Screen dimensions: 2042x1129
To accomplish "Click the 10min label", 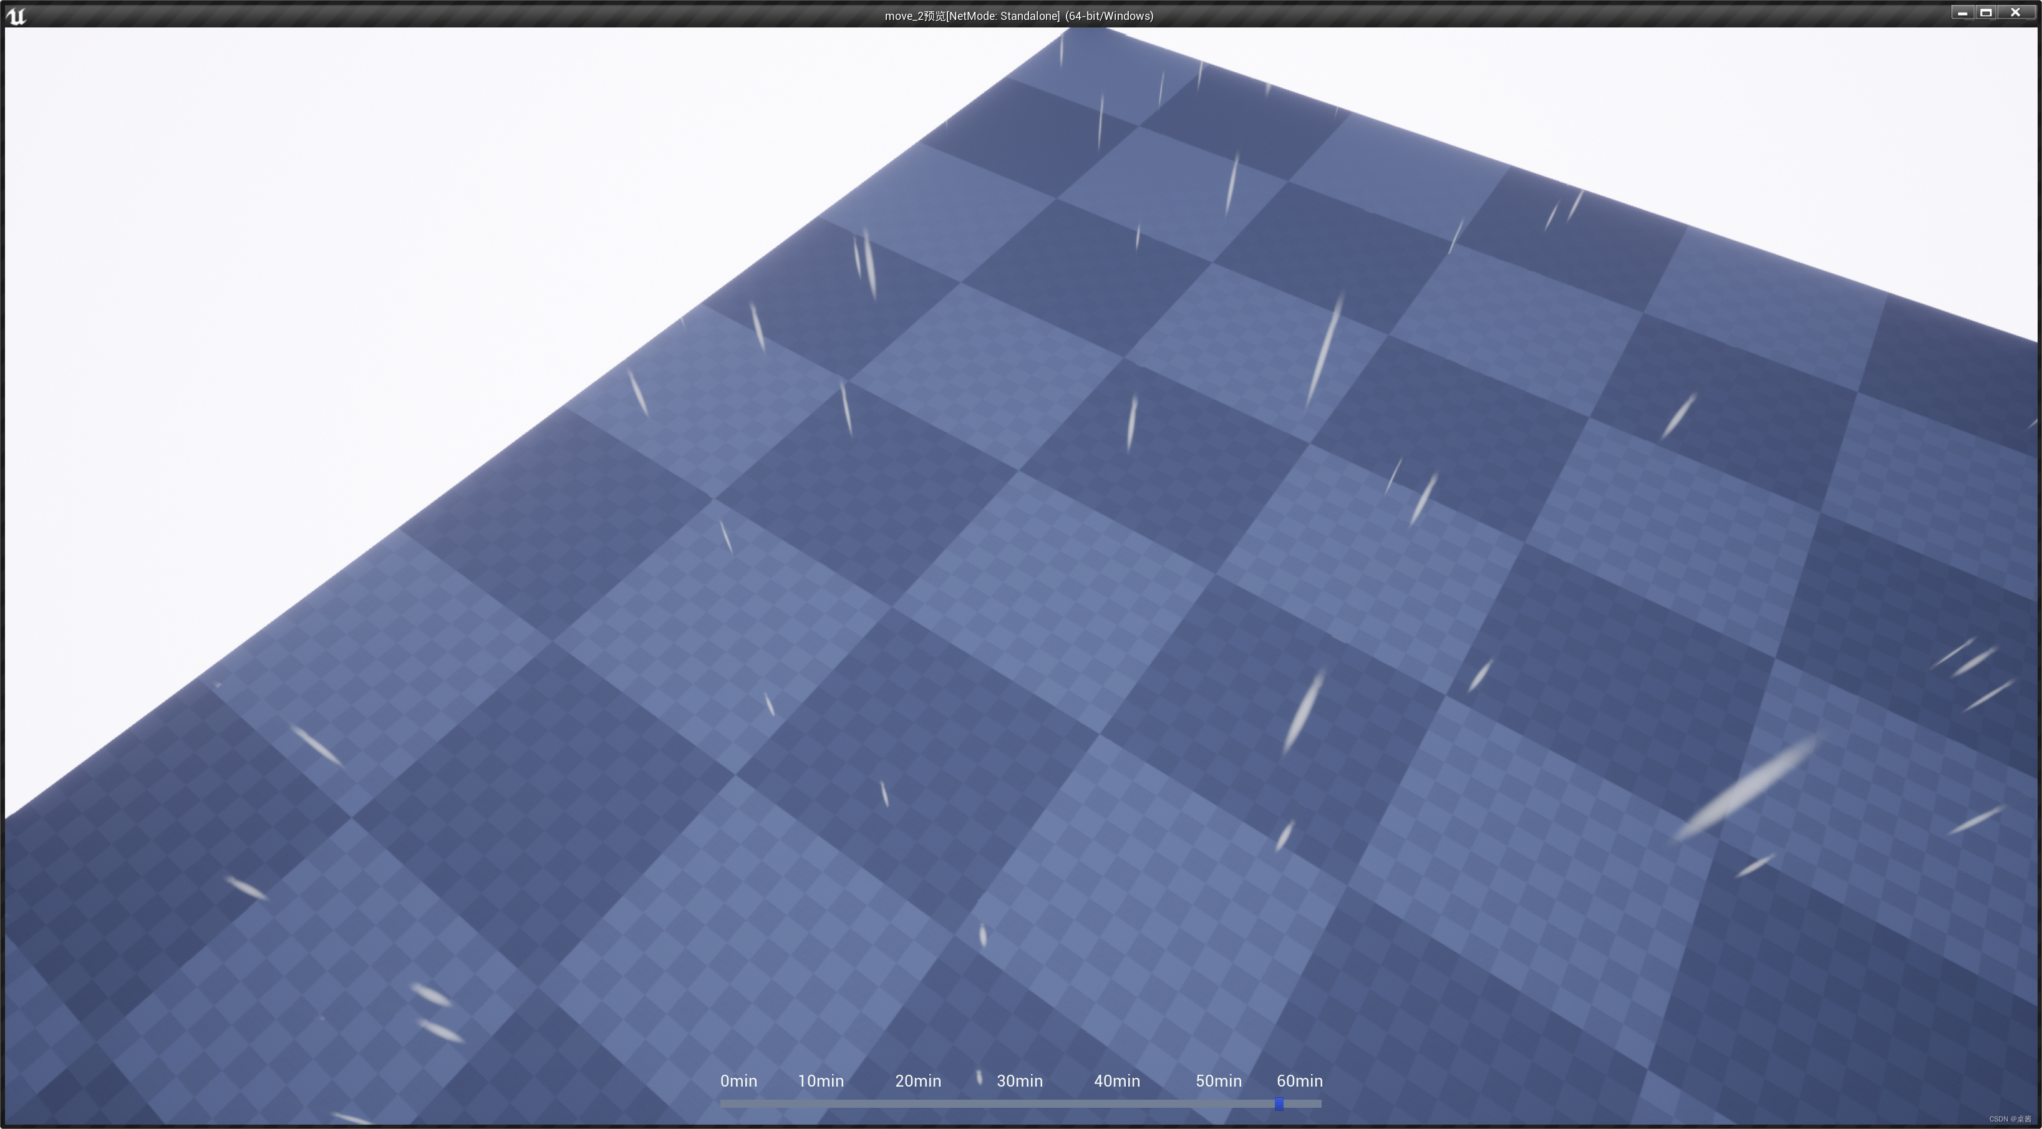I will tap(820, 1080).
